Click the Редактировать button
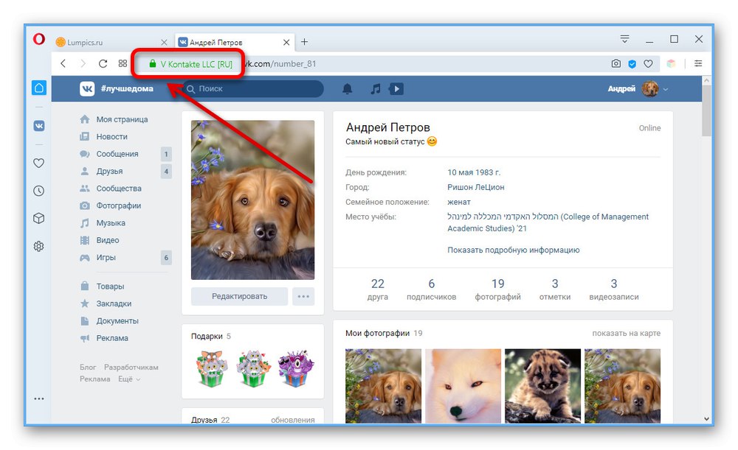This screenshot has height=450, width=738. coord(239,296)
